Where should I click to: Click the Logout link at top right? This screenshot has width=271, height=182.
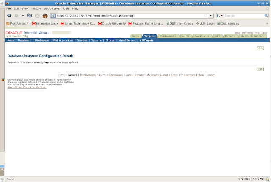264,33
